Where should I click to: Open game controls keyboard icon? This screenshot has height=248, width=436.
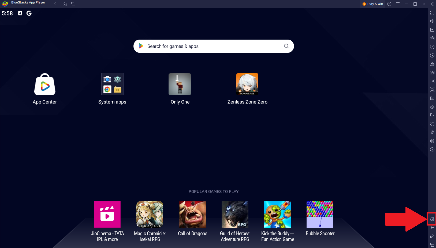[x=432, y=38]
